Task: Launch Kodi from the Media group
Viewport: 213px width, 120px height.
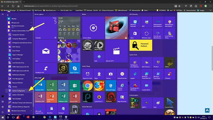Action: 99,57
